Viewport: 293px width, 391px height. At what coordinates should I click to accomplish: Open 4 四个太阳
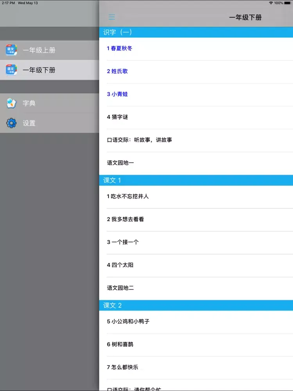tap(196, 266)
